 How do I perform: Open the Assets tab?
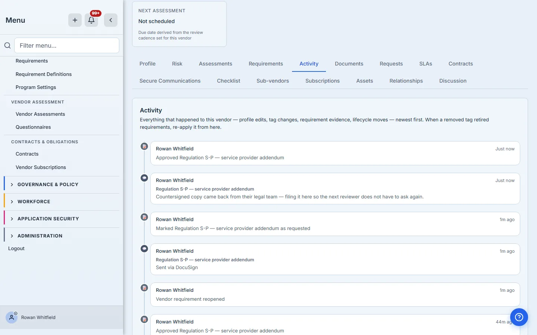click(x=365, y=81)
